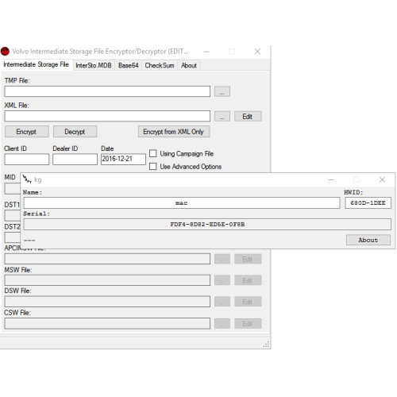Click the disabled DSW File field
This screenshot has width=397, height=397.
[x=107, y=302]
